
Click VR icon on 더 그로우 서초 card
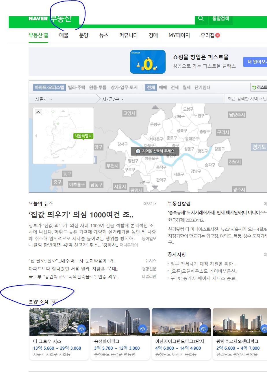coord(81,328)
